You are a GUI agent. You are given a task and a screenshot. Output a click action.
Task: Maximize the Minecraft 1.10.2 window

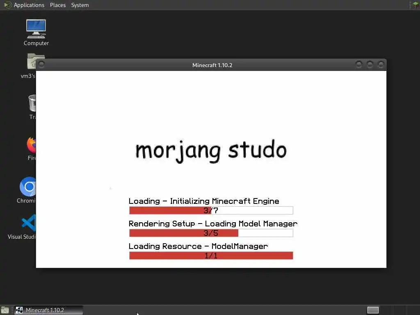(x=370, y=64)
